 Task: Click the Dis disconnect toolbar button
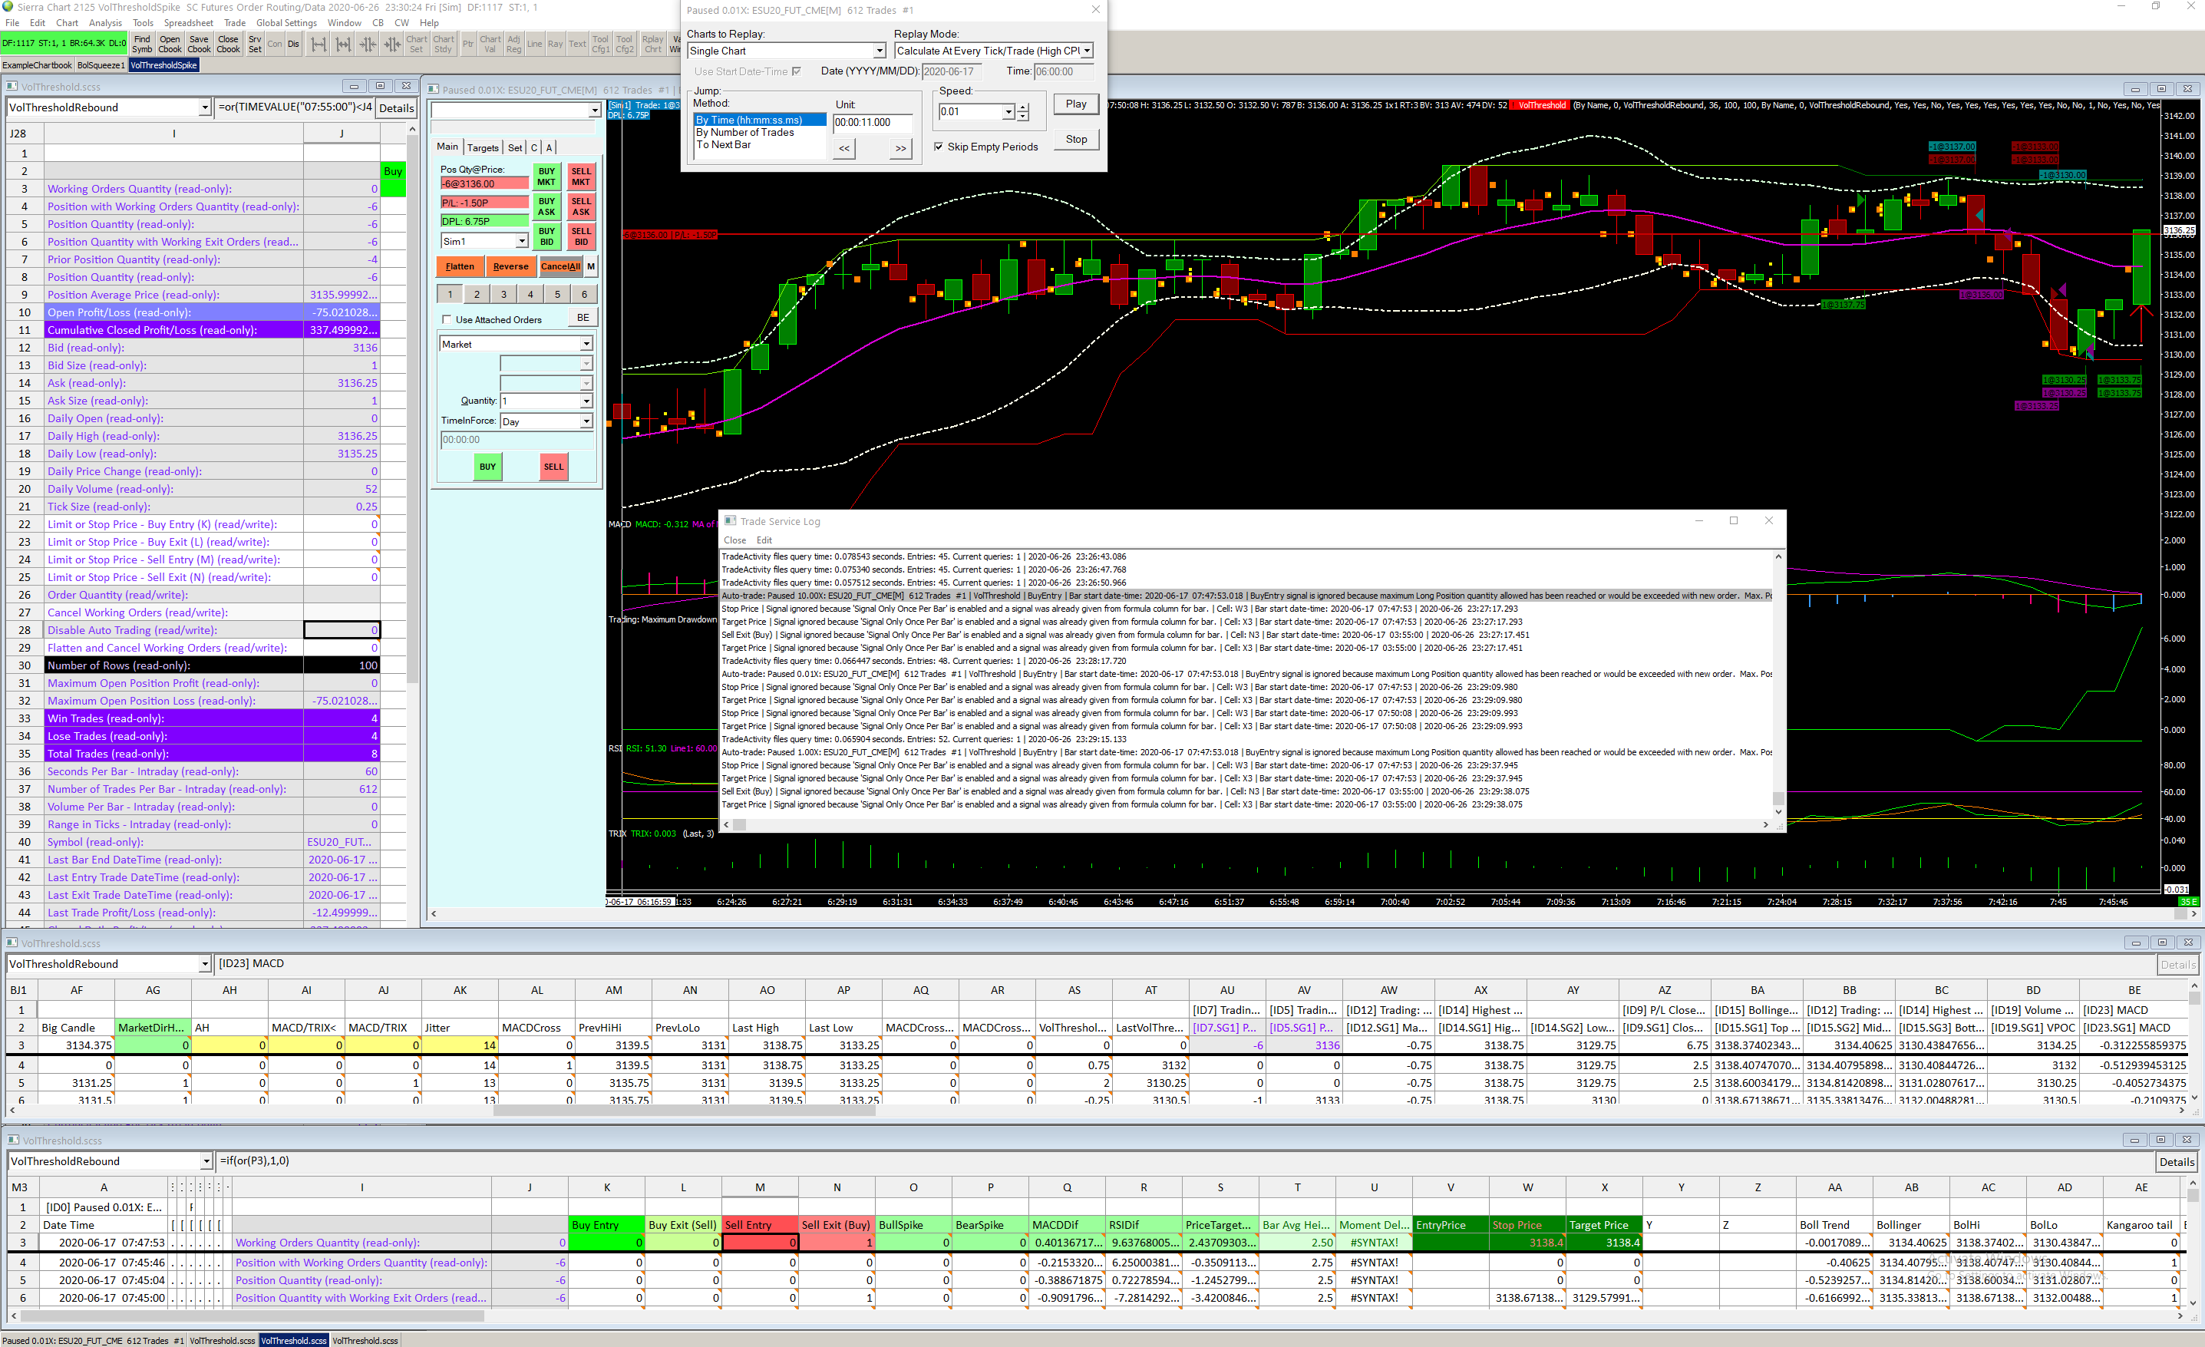tap(293, 44)
